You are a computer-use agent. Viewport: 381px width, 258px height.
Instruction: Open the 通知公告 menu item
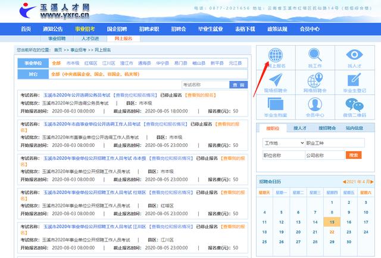click(53, 29)
